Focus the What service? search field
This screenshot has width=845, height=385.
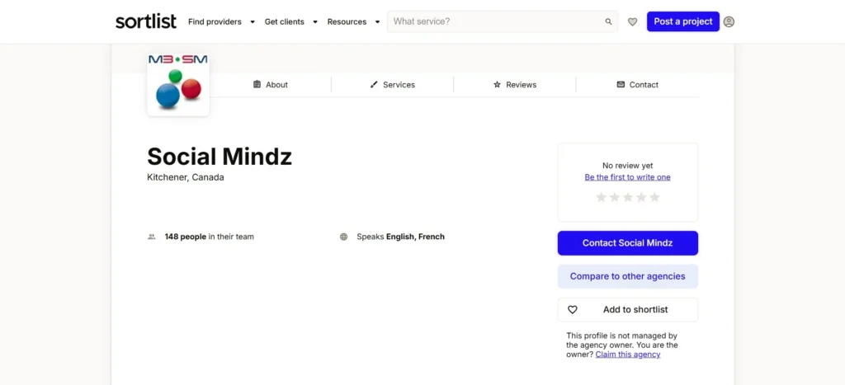point(503,21)
